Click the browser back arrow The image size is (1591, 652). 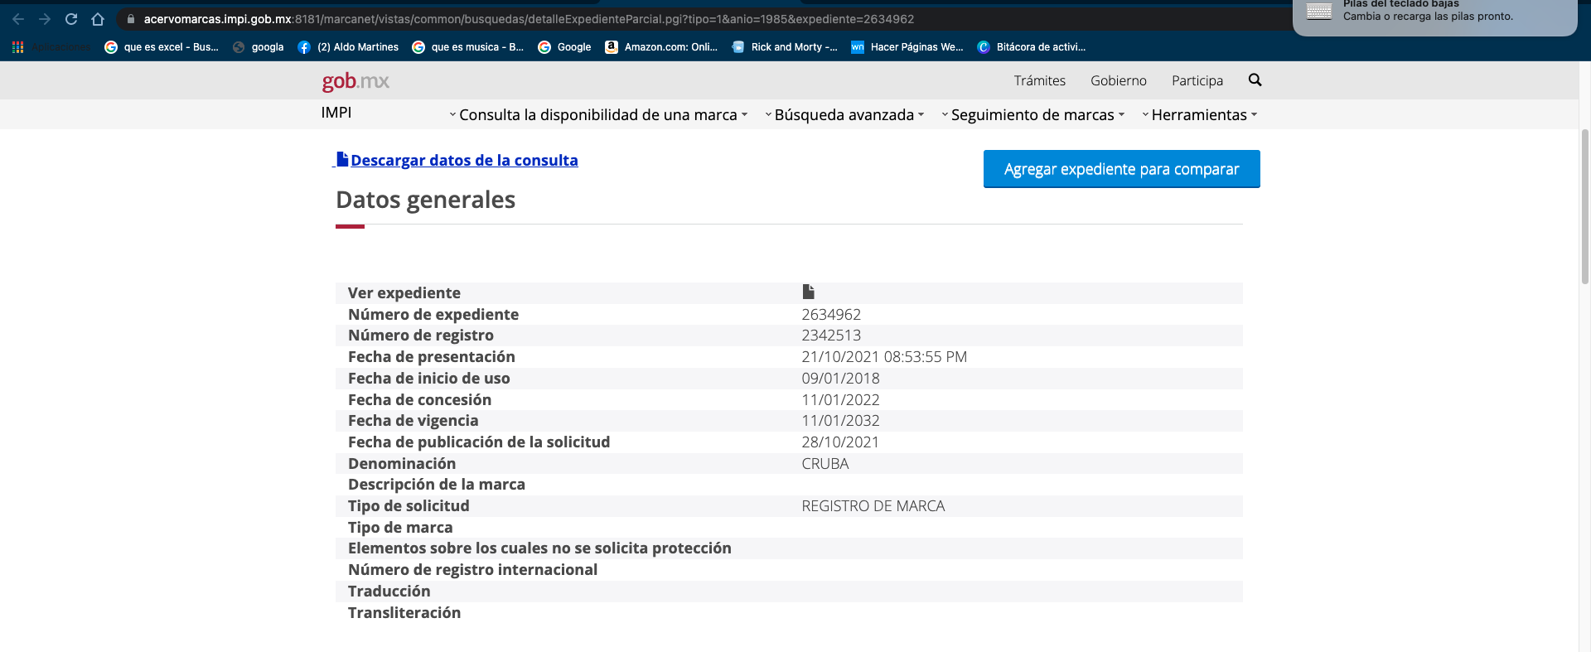pyautogui.click(x=18, y=19)
